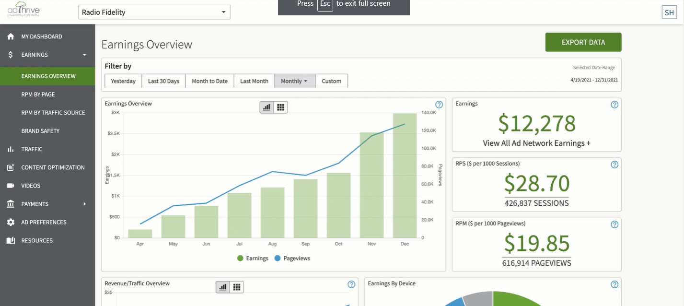Open help for Earnings Overview chart
This screenshot has width=684, height=306.
coord(439,105)
